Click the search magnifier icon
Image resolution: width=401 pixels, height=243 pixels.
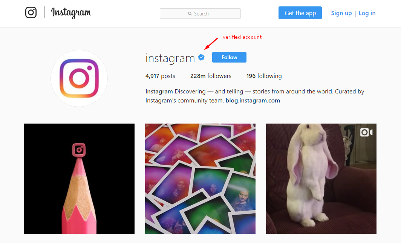pyautogui.click(x=190, y=14)
